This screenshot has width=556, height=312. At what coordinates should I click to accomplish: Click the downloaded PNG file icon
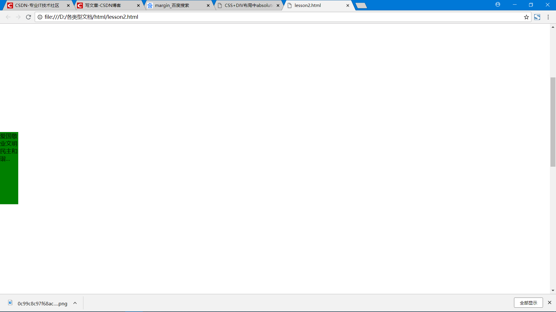10,303
